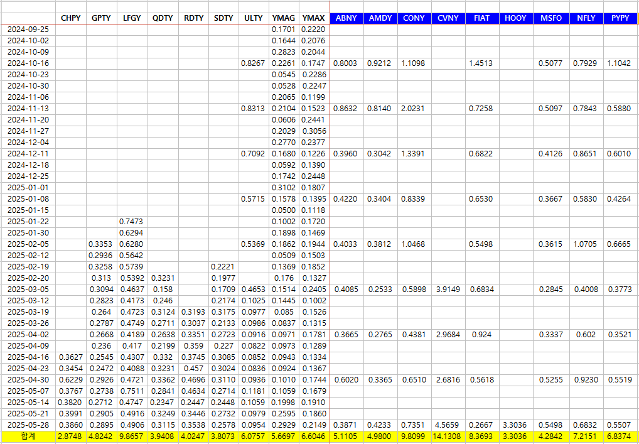Click the ULTY total 6.0757

coord(254,436)
